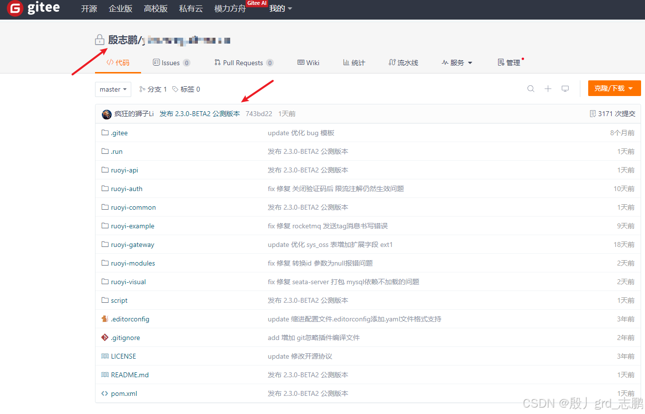Open the ruoyi-visual folder
This screenshot has height=414, width=645.
pyautogui.click(x=128, y=282)
